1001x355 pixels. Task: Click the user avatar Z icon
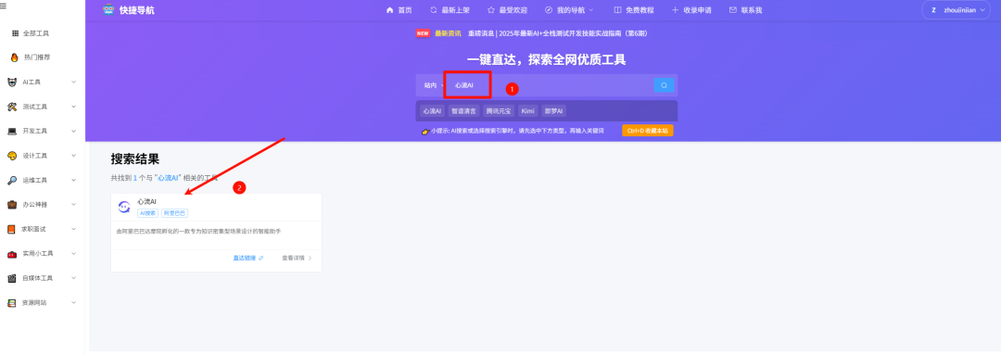click(934, 10)
